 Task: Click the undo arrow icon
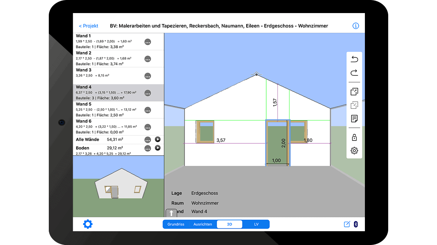click(x=354, y=59)
